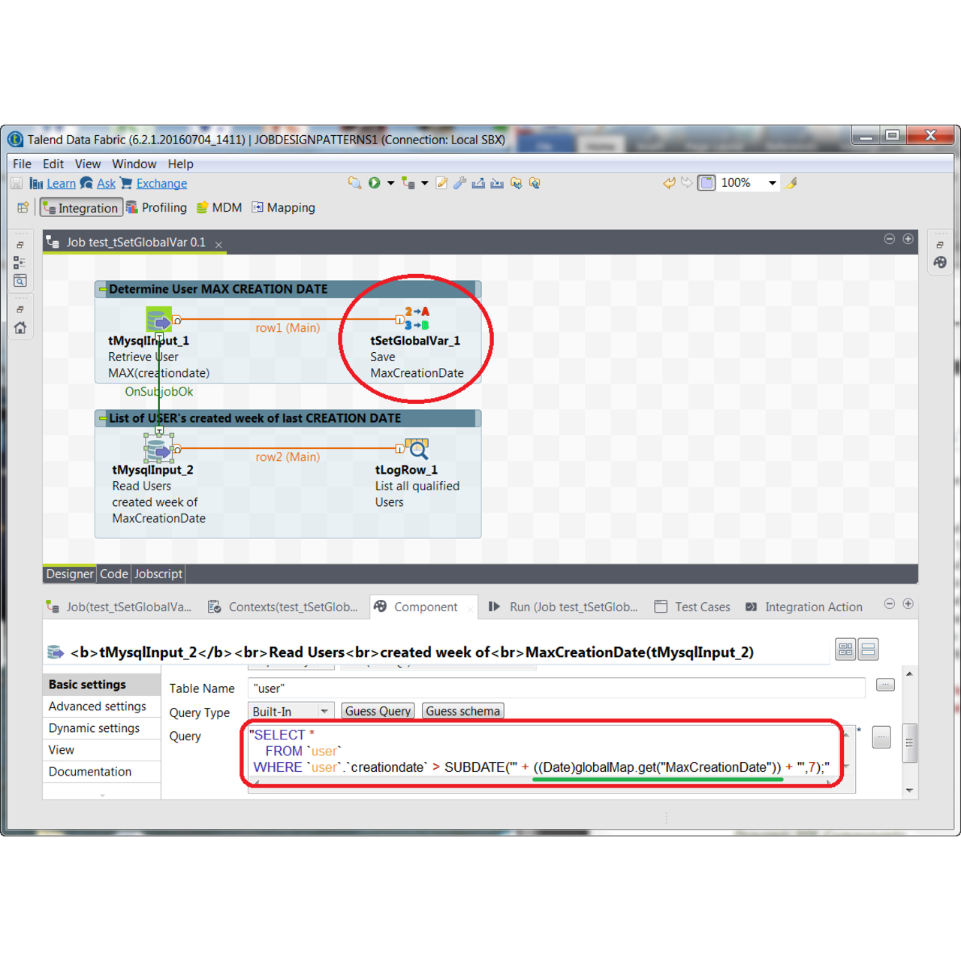
Task: Click the undo yellow arrow icon
Action: click(669, 182)
